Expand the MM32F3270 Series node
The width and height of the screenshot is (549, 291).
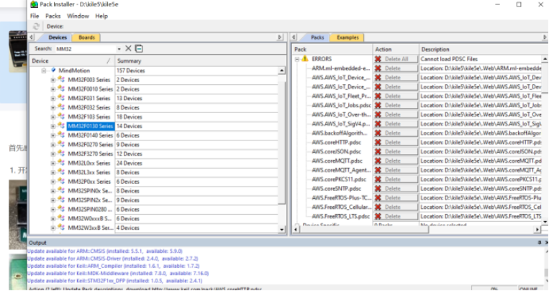pyautogui.click(x=53, y=154)
